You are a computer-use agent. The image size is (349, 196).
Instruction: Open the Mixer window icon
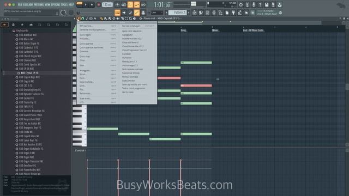click(214, 13)
